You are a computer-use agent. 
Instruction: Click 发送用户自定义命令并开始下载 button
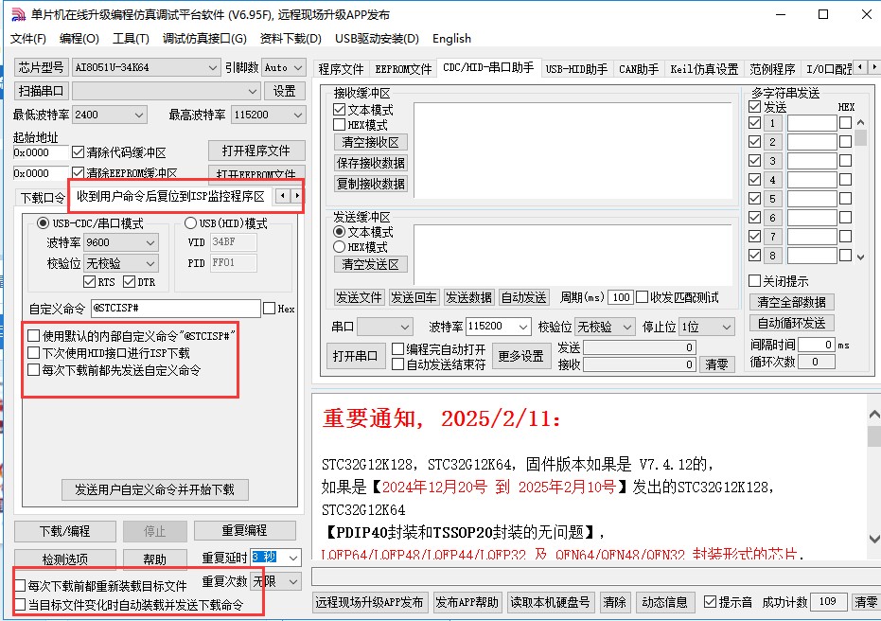(154, 489)
